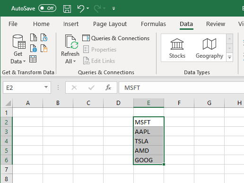Click the Recent Sources icon
Screen dimensions: 244x183
pyautogui.click(x=44, y=37)
